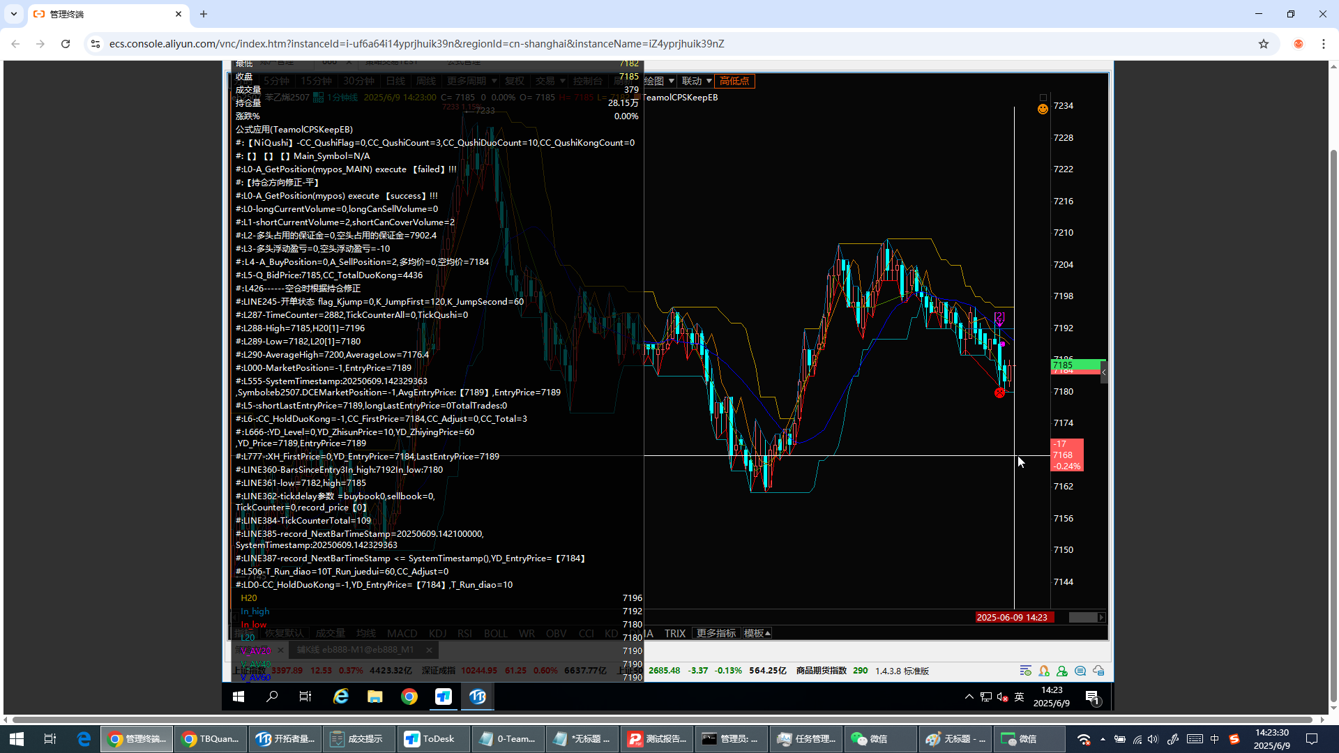Close the 辅K线 eb888-M1 tab
This screenshot has width=1339, height=753.
(x=429, y=650)
